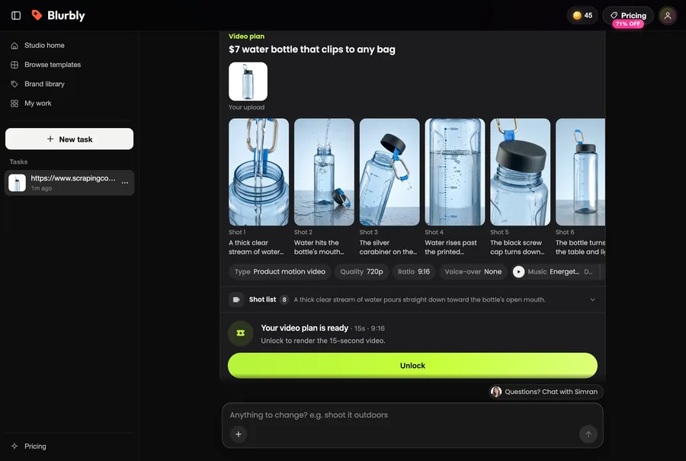This screenshot has height=461, width=686.
Task: Click the plus attachment icon in chat box
Action: [239, 434]
